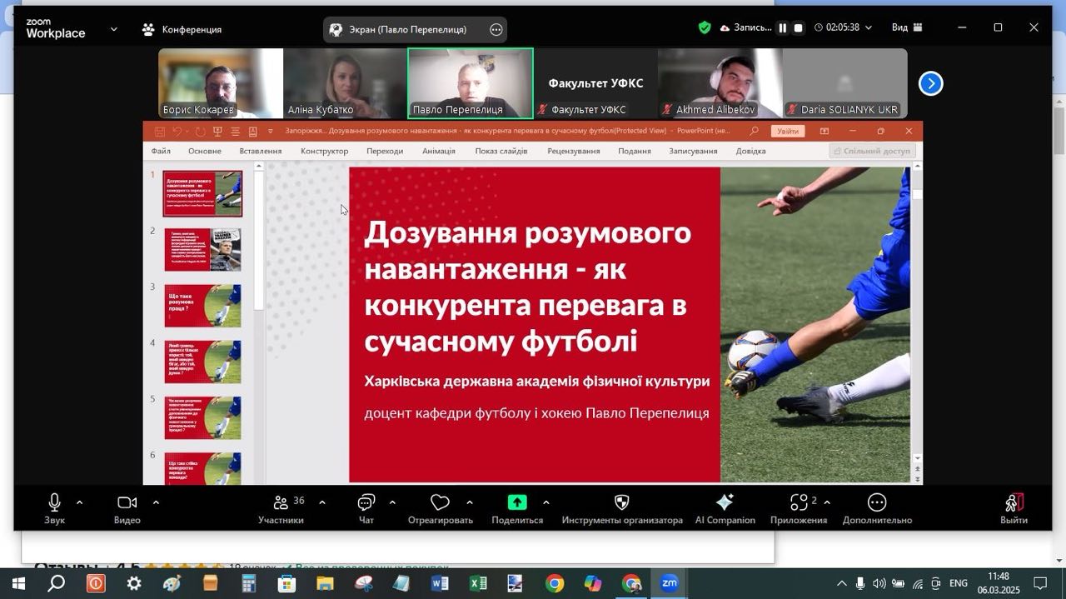1066x599 pixels.
Task: Pause the meeting recording
Action: 782,28
